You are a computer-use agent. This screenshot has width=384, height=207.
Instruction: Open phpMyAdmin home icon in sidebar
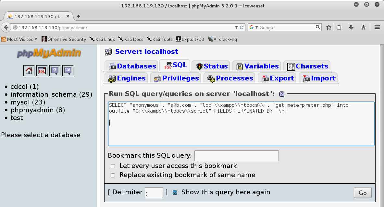(x=29, y=71)
